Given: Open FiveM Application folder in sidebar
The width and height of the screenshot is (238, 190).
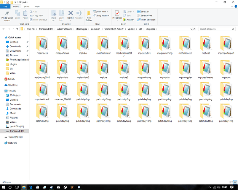Looking at the screenshot, I should 17,60.
